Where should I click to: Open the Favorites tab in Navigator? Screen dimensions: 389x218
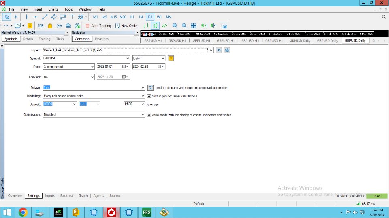(102, 39)
